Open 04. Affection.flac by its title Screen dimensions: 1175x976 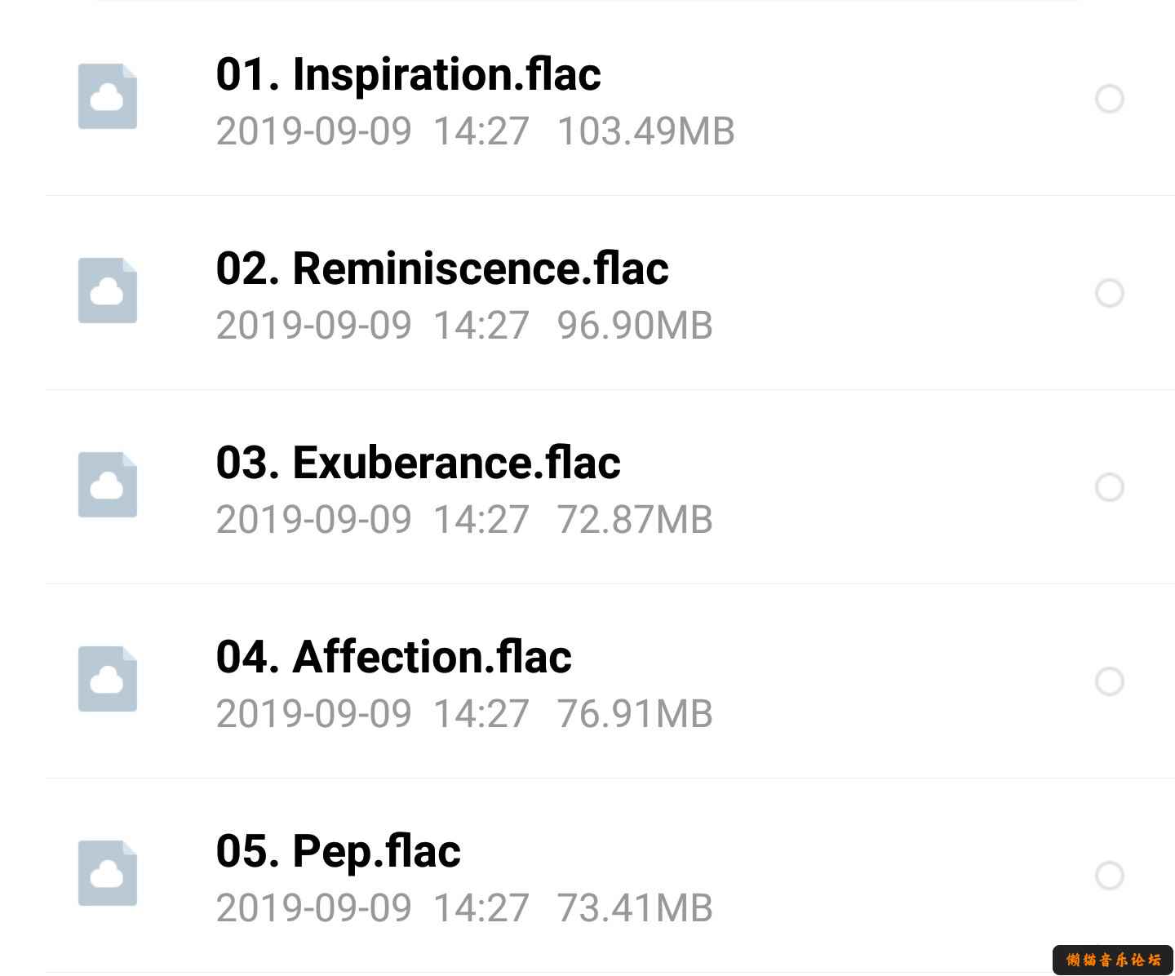point(394,657)
